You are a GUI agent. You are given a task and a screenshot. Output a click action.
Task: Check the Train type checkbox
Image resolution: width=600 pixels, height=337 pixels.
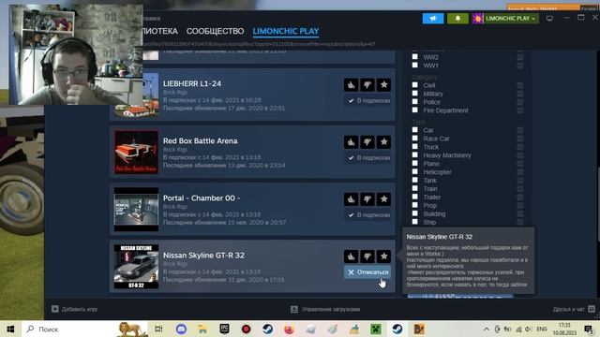click(x=414, y=188)
